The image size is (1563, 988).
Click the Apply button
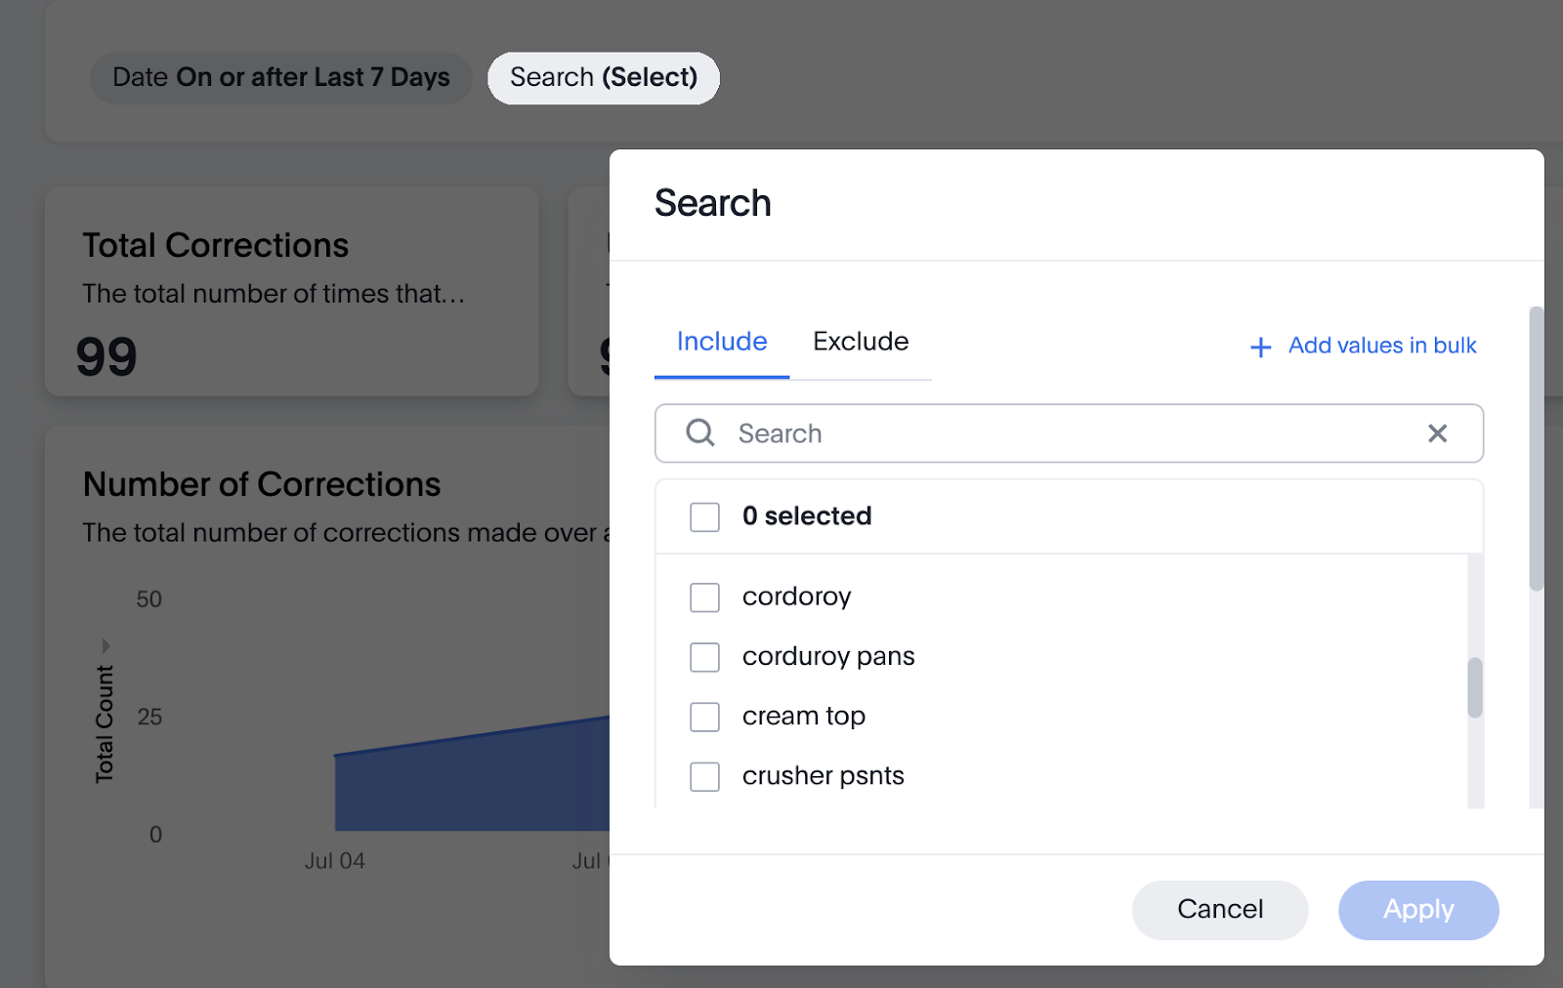coord(1418,910)
